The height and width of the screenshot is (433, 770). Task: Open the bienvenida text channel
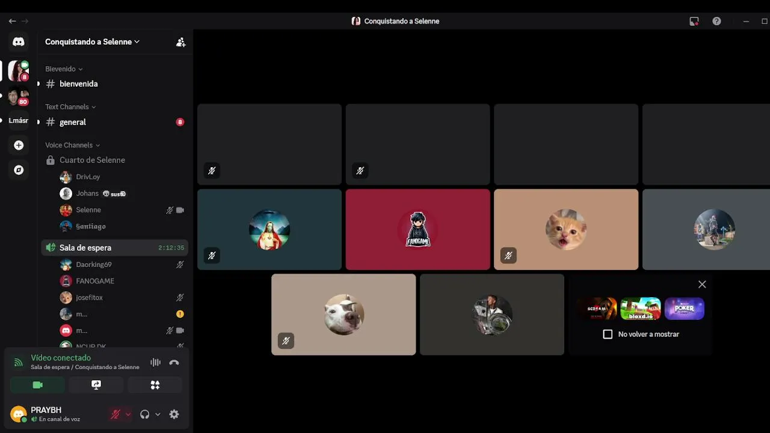pyautogui.click(x=114, y=84)
